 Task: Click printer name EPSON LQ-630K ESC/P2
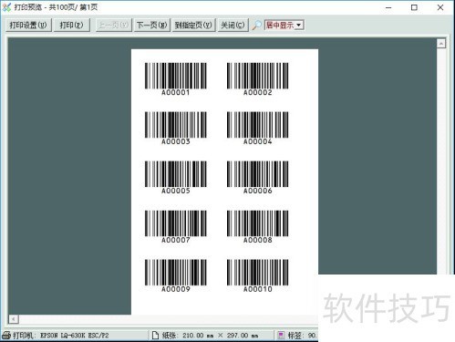(75, 336)
